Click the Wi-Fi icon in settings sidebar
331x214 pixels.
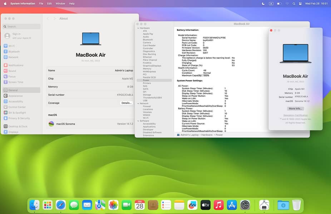click(x=6, y=46)
